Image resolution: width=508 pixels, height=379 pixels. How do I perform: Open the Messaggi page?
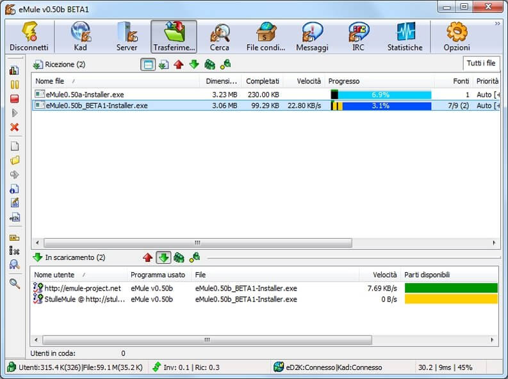[312, 36]
